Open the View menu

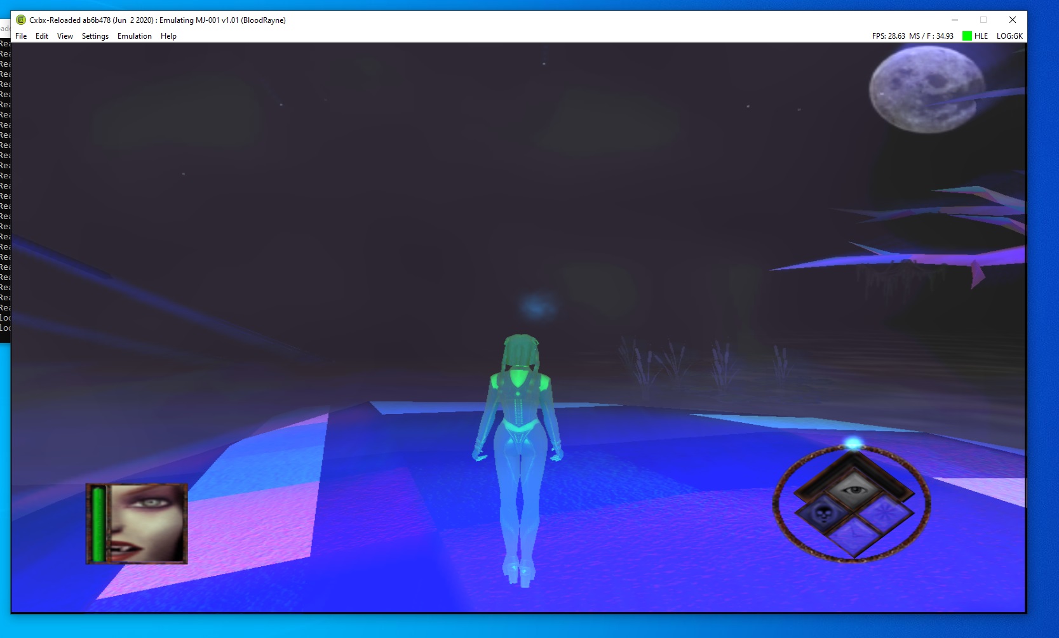tap(65, 36)
